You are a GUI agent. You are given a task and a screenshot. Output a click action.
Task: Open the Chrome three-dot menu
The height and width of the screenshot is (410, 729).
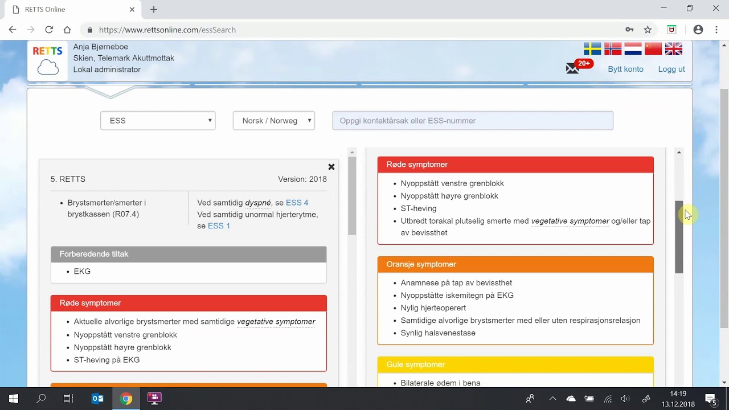(x=716, y=30)
